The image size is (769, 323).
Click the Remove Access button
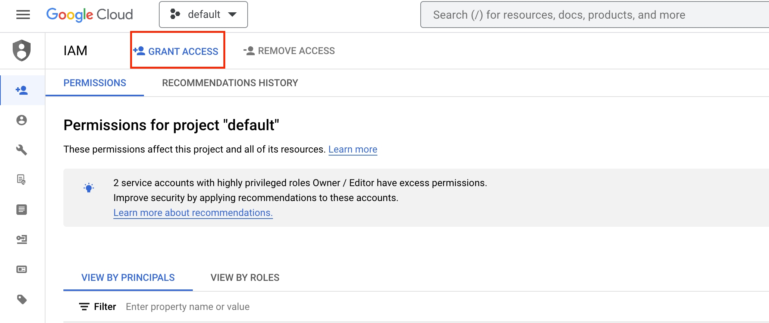coord(289,51)
